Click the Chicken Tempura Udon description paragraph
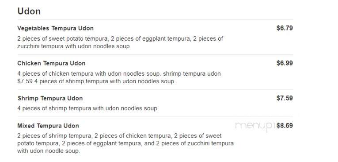This screenshot has width=338, height=162. click(x=119, y=77)
